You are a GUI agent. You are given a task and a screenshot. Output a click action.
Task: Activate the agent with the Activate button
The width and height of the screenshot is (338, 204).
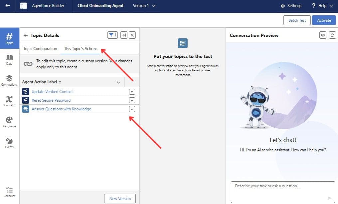(x=324, y=20)
